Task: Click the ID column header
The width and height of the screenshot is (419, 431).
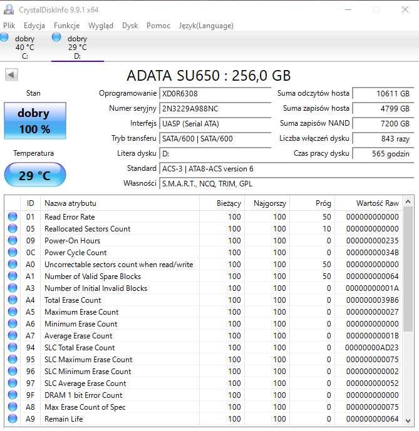Action: point(30,203)
